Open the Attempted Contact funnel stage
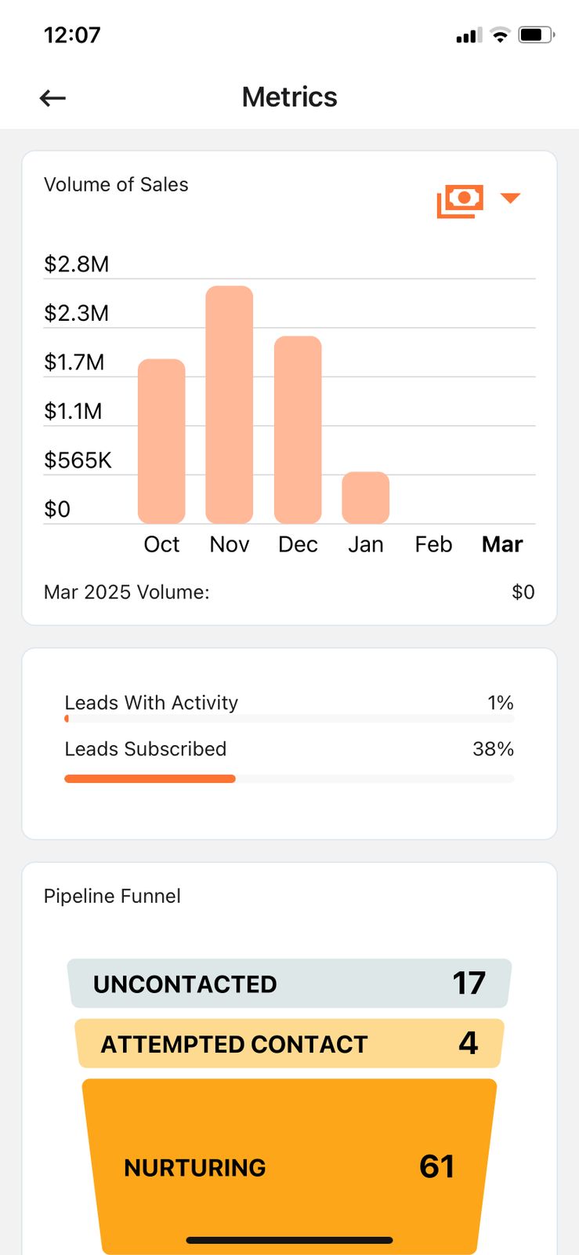Image resolution: width=579 pixels, height=1255 pixels. pyautogui.click(x=289, y=1043)
